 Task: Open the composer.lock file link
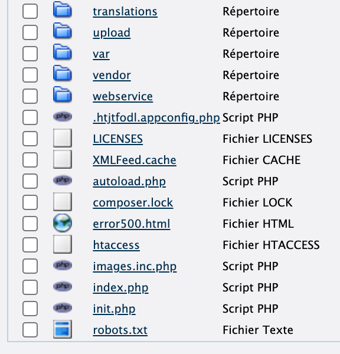pos(133,203)
